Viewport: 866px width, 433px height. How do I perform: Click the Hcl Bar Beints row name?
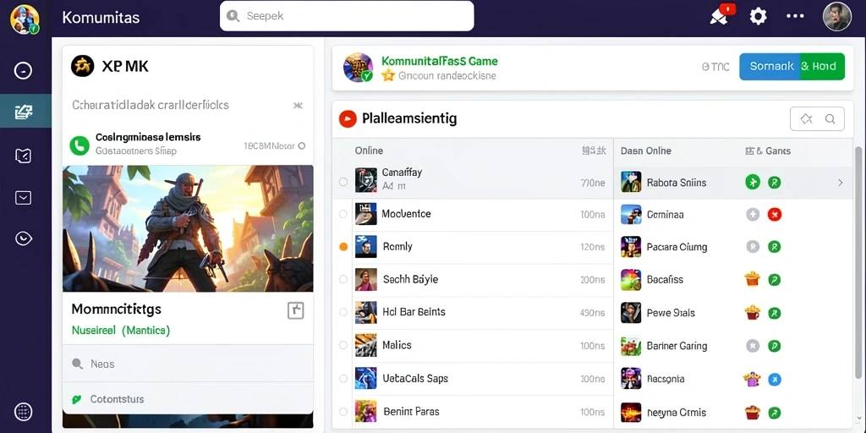[x=414, y=312]
